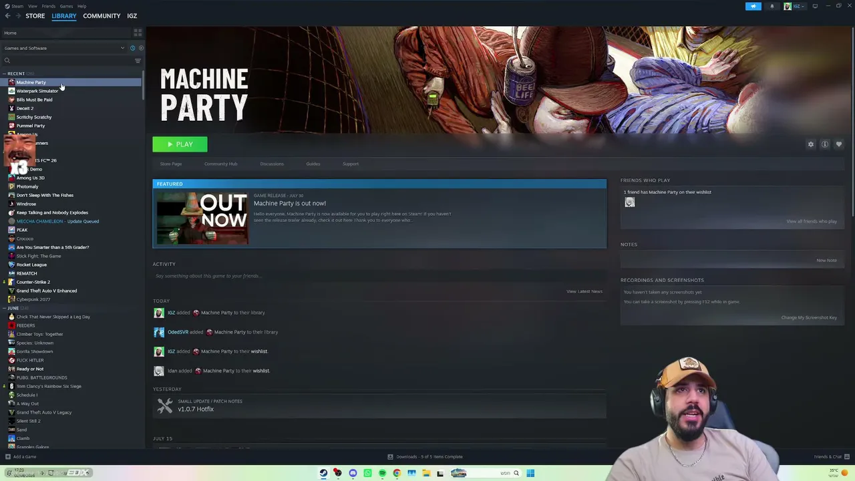Open the IGZ profile tab
The image size is (855, 481).
(x=132, y=16)
